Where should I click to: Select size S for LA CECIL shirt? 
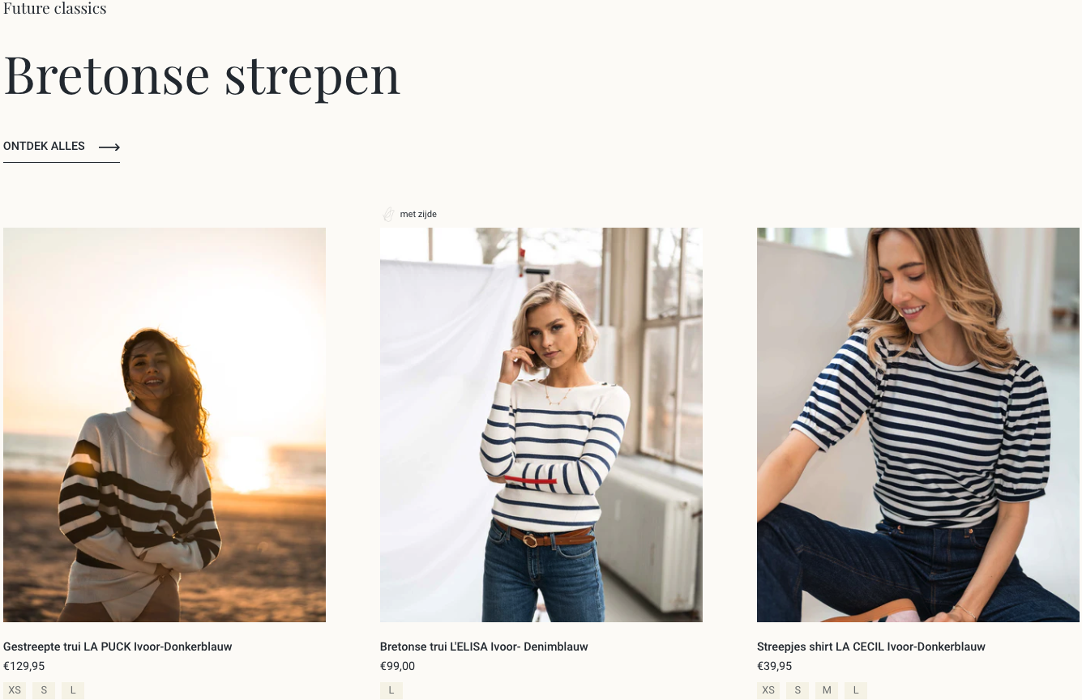tap(798, 690)
